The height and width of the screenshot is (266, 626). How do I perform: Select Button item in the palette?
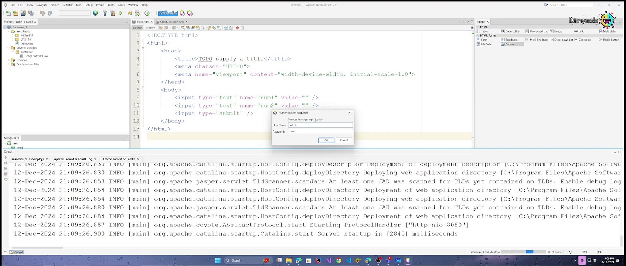[x=512, y=44]
